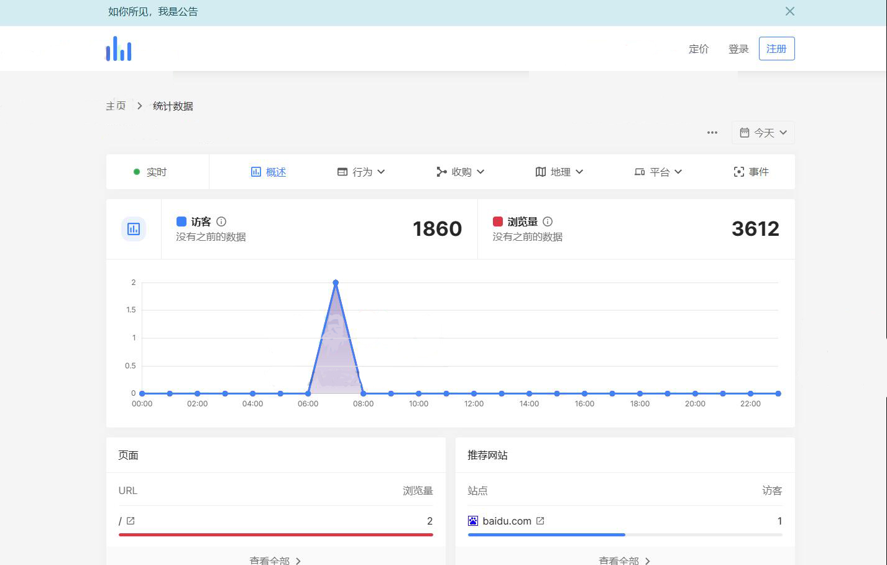Click the info icon next to 访客
The image size is (887, 565).
pos(221,222)
